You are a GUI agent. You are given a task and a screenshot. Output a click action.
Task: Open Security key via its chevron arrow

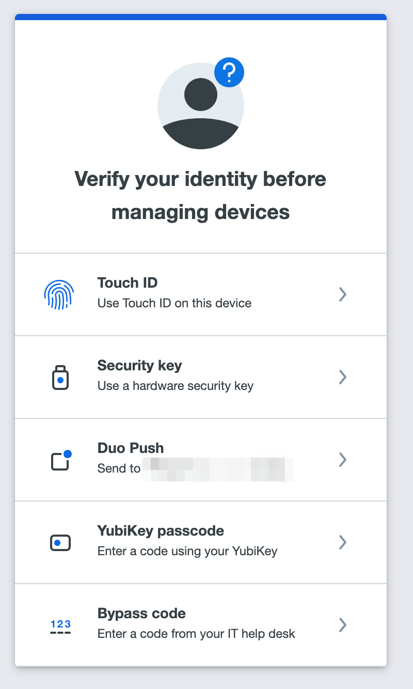[342, 377]
